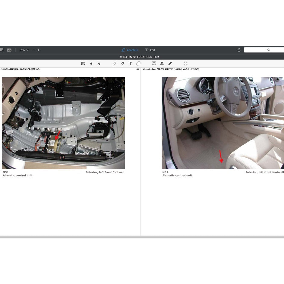
Task: Activate the rectangular Selection tool
Action: click(x=185, y=63)
